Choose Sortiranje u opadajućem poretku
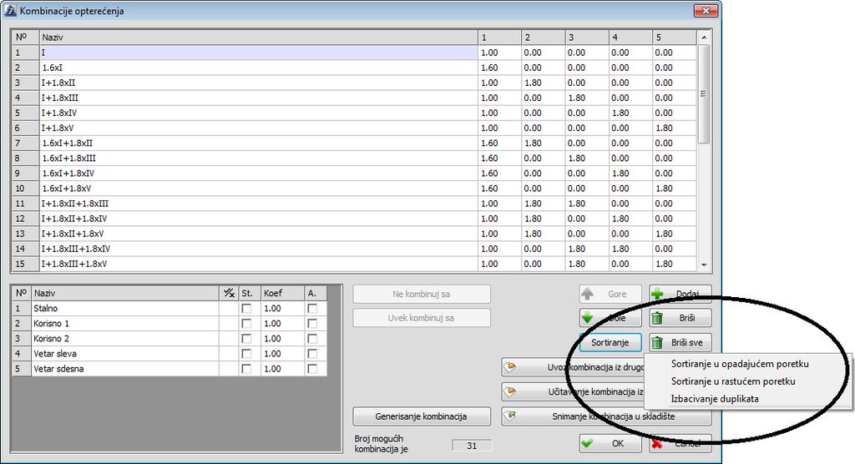 tap(740, 364)
